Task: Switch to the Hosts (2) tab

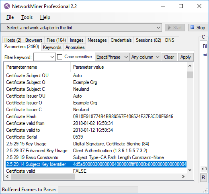Action: point(13,40)
